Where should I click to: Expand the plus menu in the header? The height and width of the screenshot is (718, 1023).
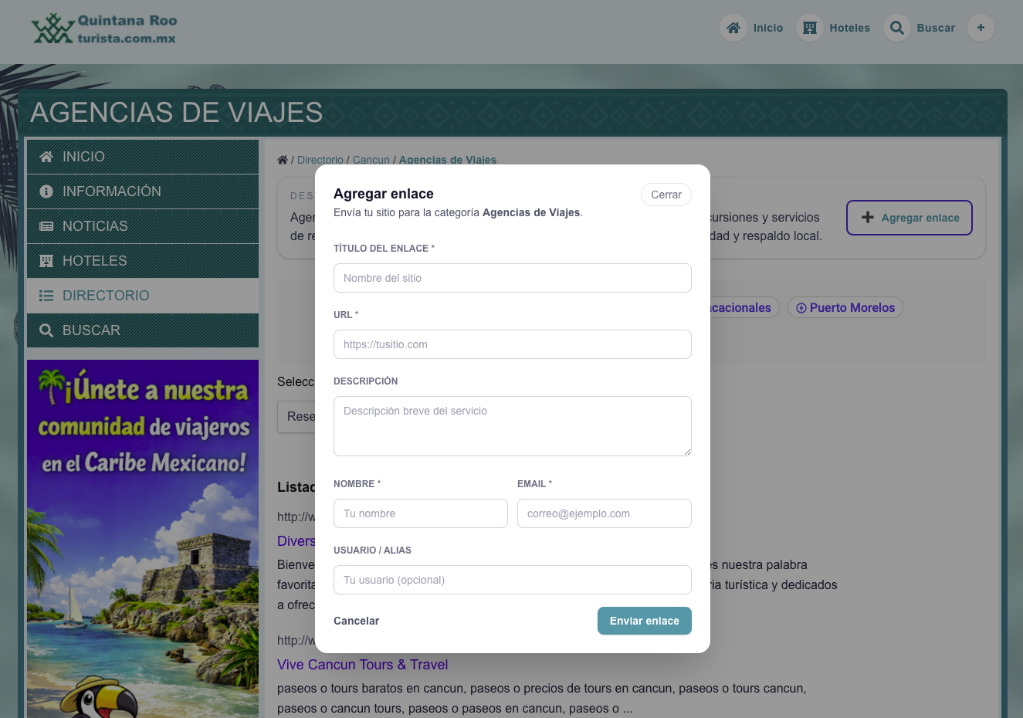tap(981, 28)
